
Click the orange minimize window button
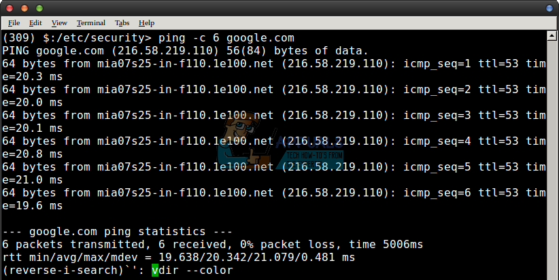24,7
